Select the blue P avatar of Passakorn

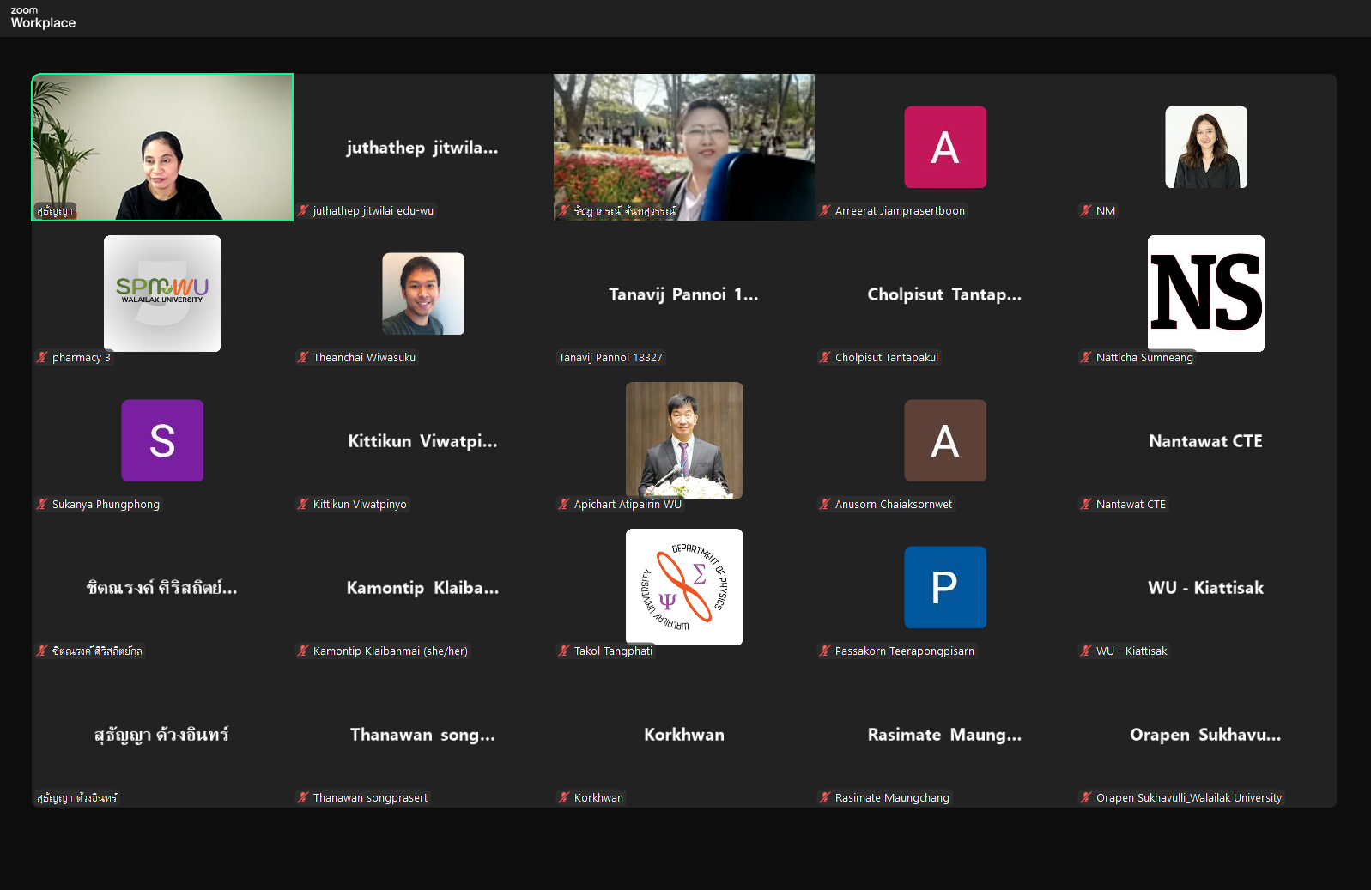click(944, 587)
